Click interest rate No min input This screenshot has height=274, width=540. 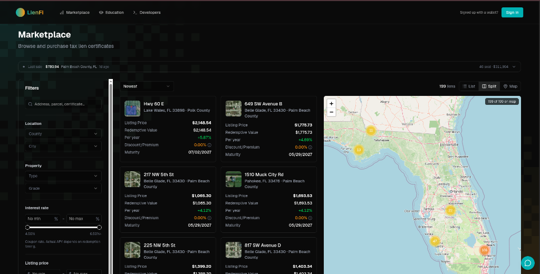43,219
